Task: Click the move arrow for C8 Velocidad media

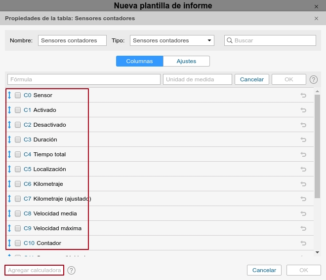Action: 9,213
